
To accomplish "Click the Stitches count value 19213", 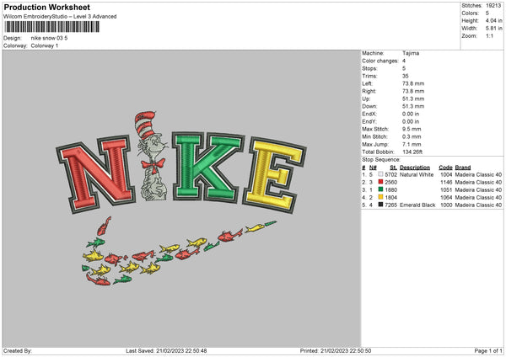I will coord(493,6).
